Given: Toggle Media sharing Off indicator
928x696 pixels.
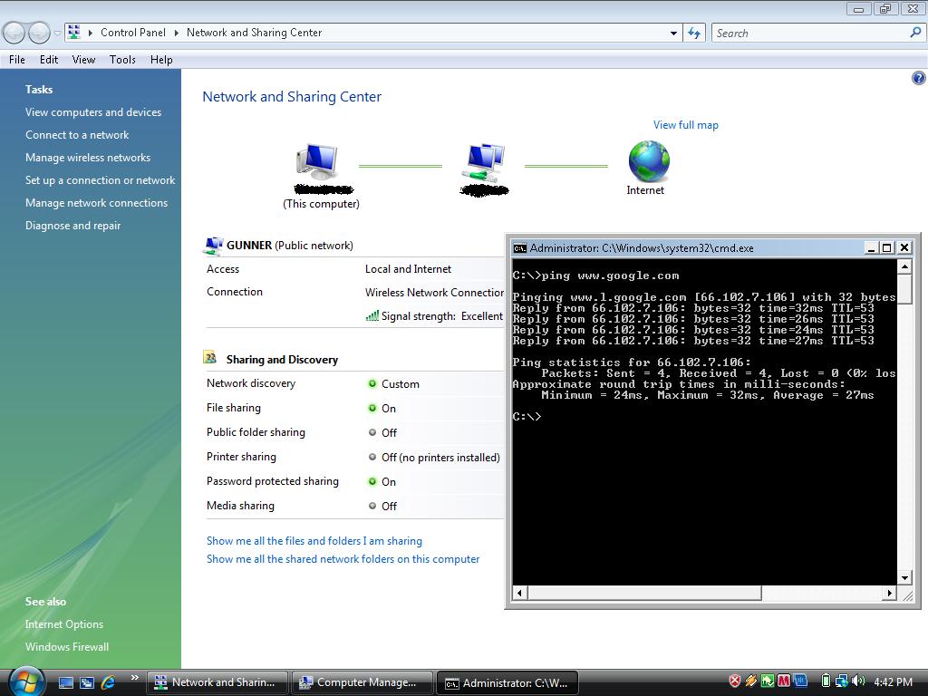Looking at the screenshot, I should click(372, 506).
